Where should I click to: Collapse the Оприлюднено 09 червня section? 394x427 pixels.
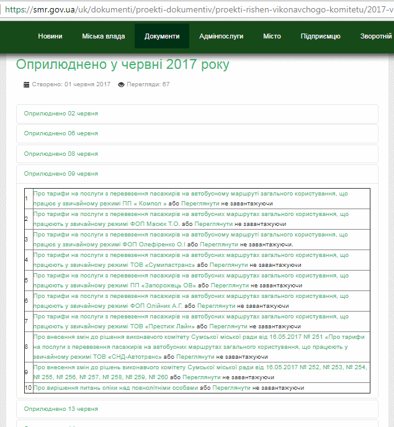[x=197, y=174]
